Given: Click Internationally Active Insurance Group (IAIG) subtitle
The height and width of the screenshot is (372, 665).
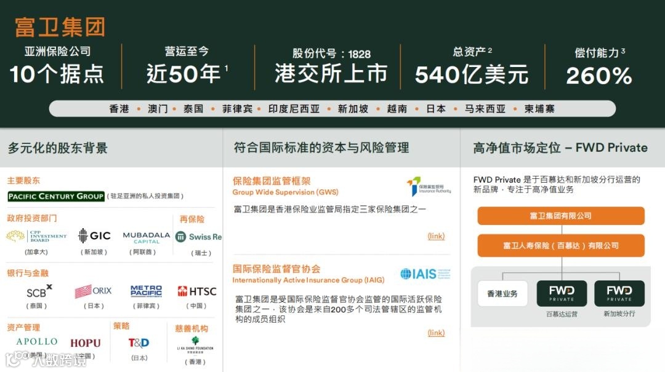Looking at the screenshot, I should pyautogui.click(x=308, y=280).
